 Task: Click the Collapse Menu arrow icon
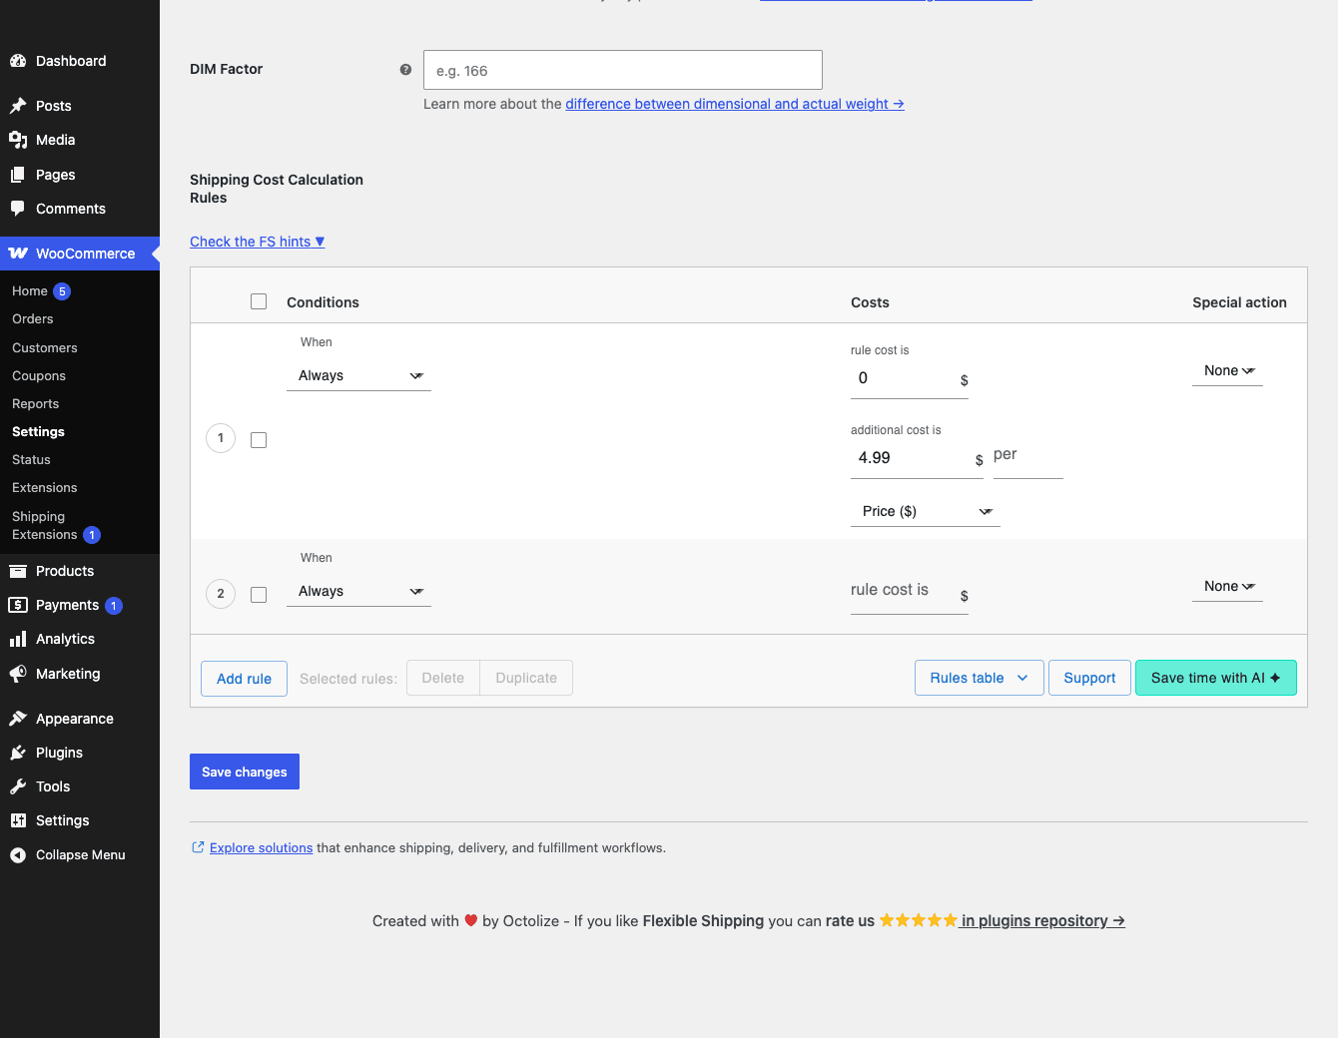pyautogui.click(x=18, y=855)
